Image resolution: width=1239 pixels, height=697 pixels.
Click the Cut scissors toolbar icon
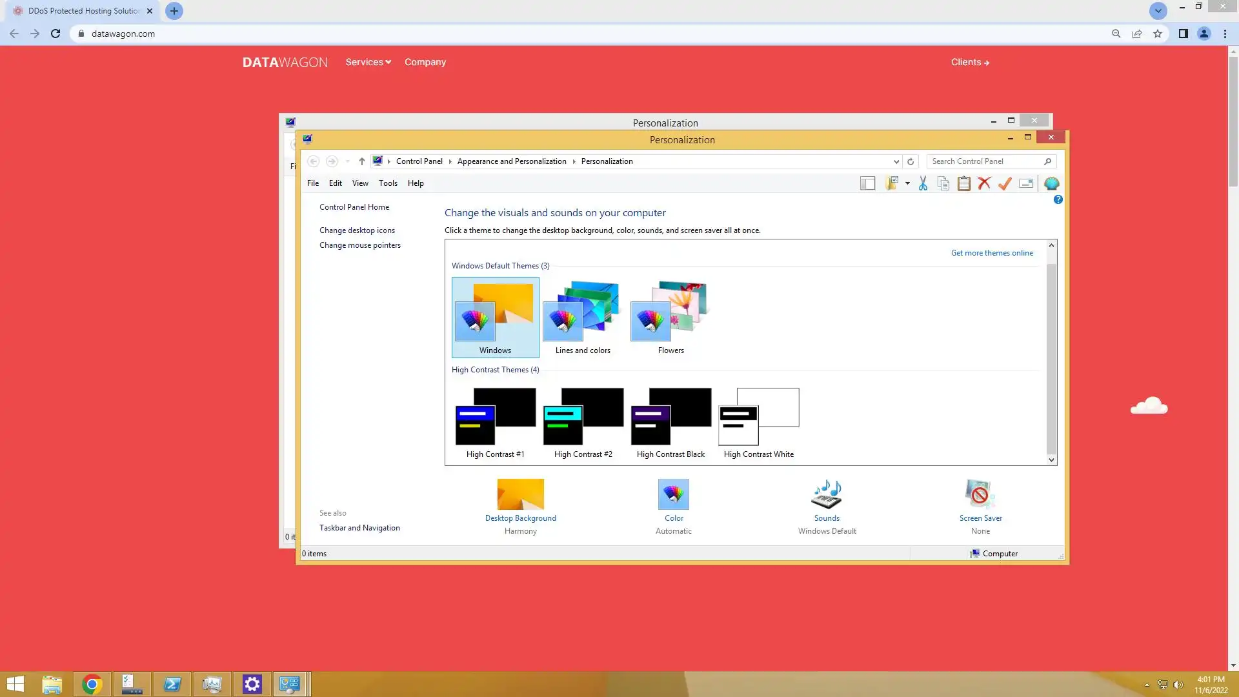pyautogui.click(x=923, y=183)
